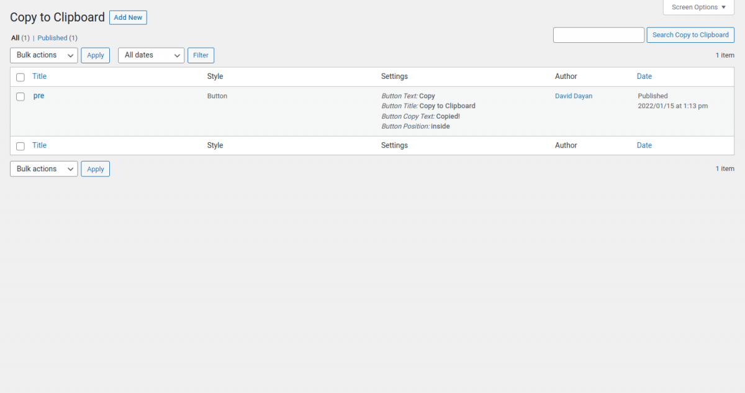Open the pre item for editing
The image size is (745, 393).
point(38,96)
